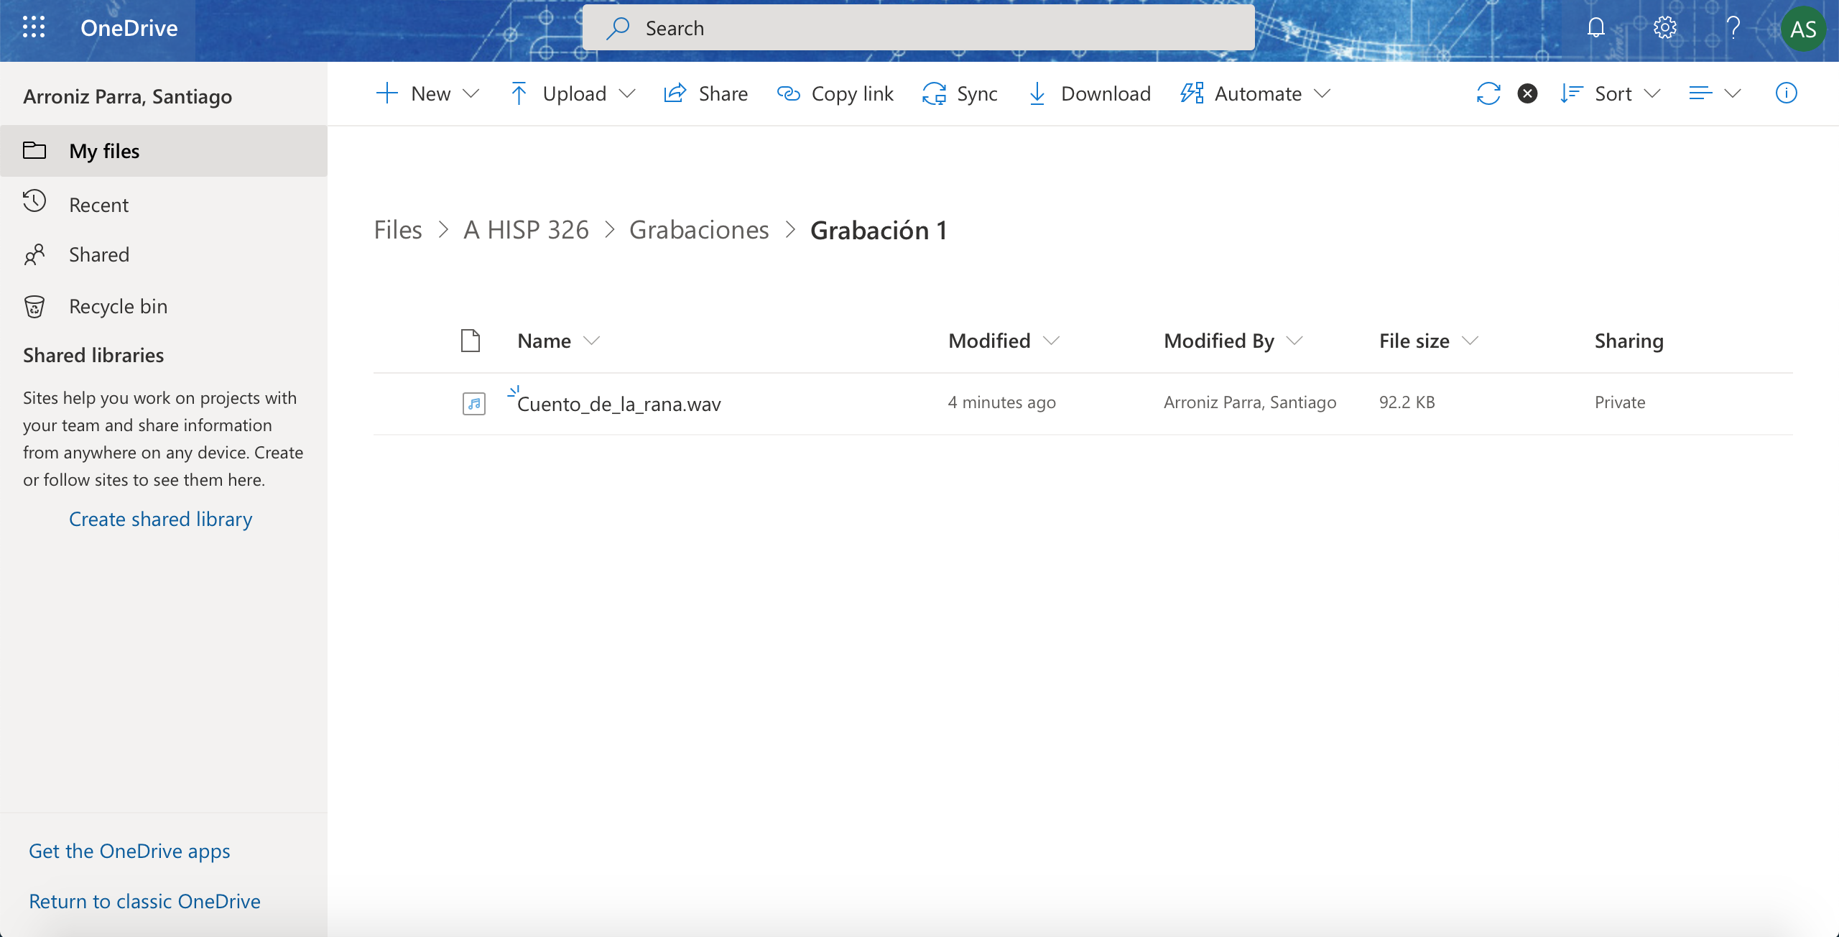Open the AS account avatar

point(1803,29)
